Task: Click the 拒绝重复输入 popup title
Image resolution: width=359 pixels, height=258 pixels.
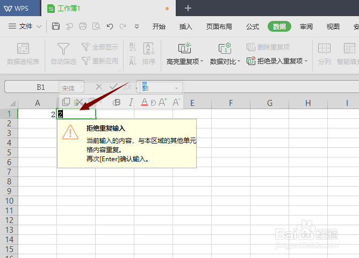Action: pyautogui.click(x=106, y=128)
